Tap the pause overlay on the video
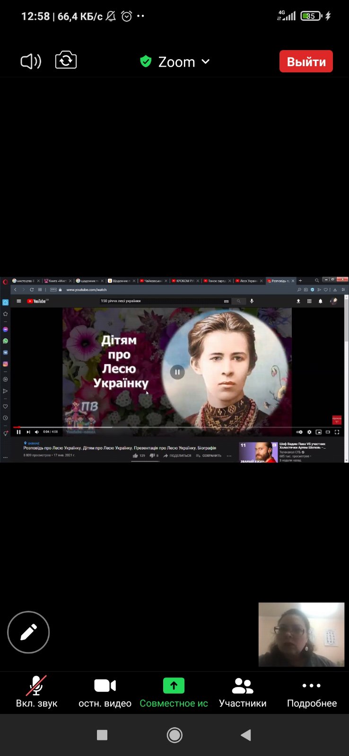The image size is (349, 756). 177,372
